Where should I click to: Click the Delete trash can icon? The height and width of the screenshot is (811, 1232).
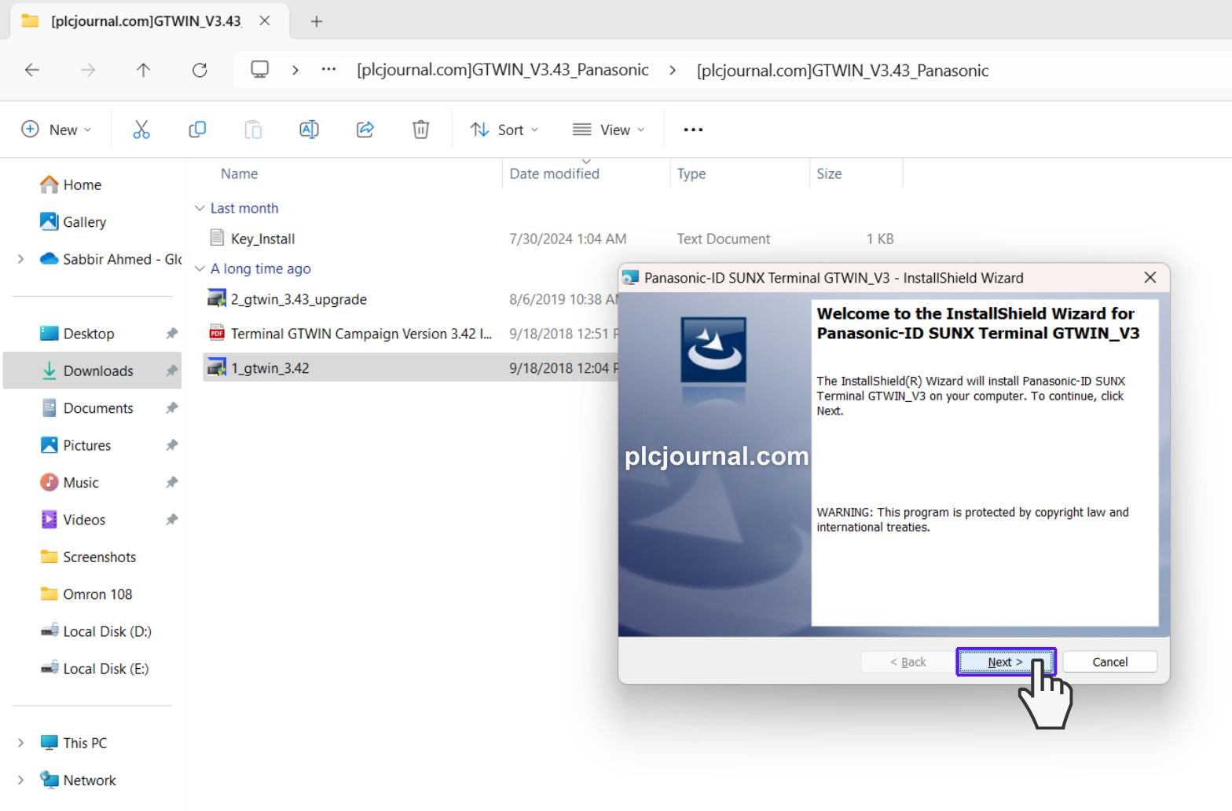pos(421,130)
